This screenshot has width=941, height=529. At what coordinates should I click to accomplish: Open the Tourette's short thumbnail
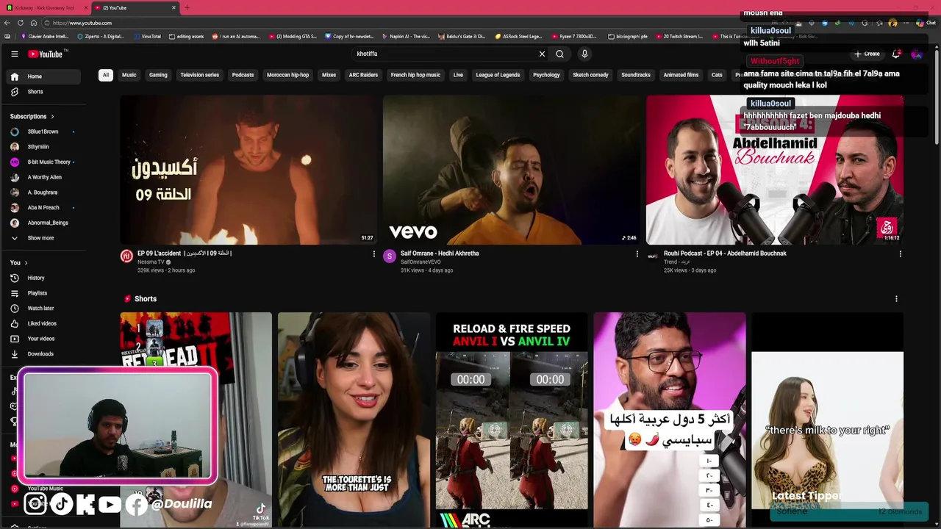[x=354, y=420]
